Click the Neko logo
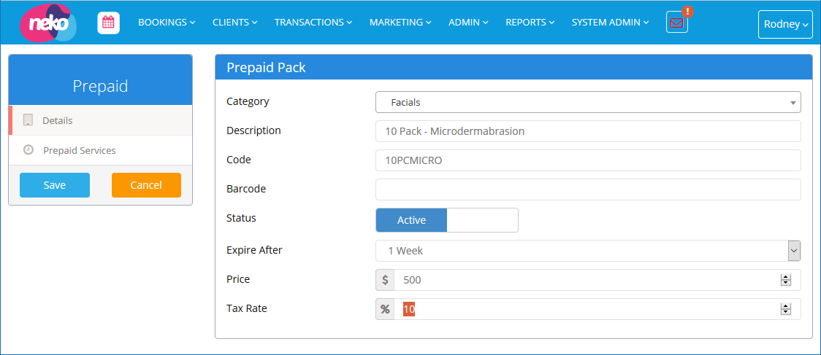Viewport: 821px width, 355px height. point(47,23)
